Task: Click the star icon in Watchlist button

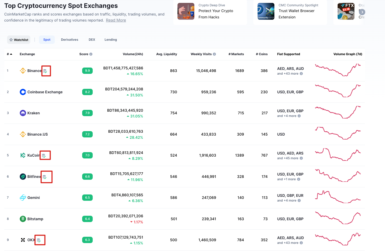Action: pos(11,40)
